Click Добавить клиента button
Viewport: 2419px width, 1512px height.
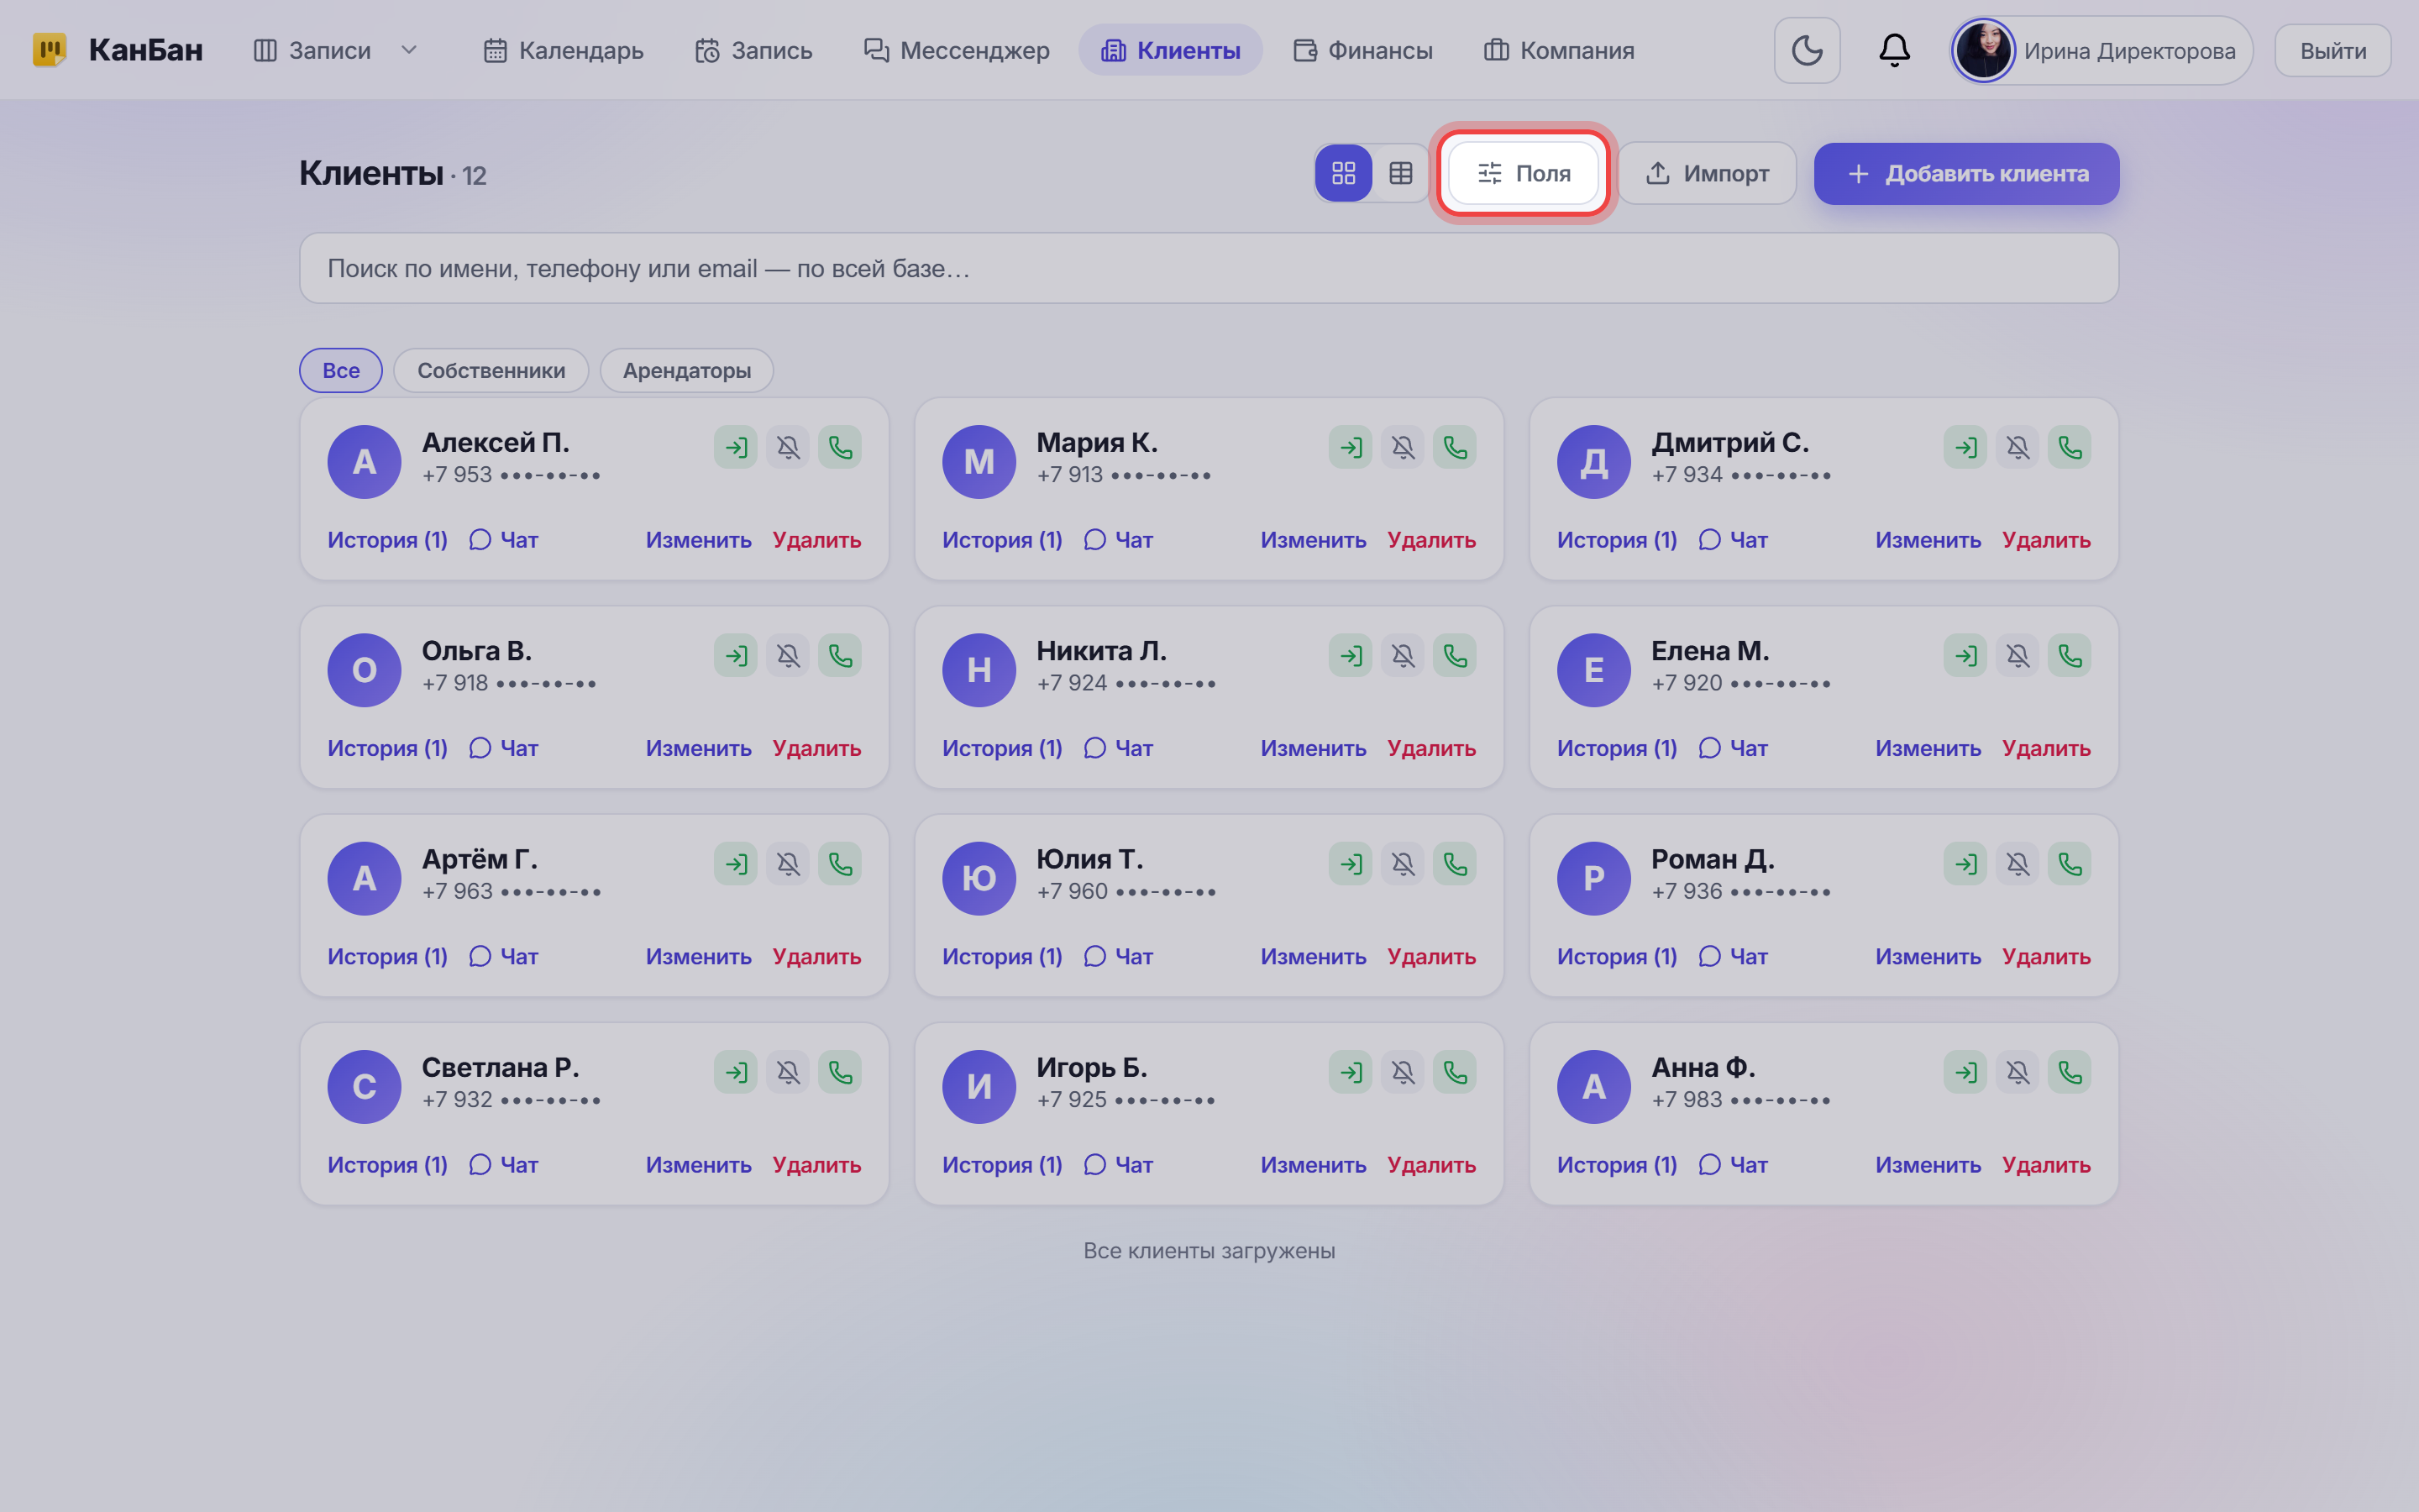click(x=1966, y=173)
